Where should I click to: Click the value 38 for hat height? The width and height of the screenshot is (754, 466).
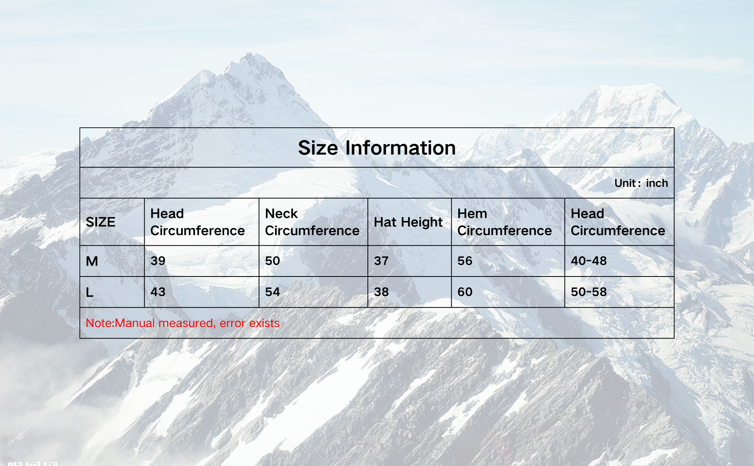click(x=381, y=292)
